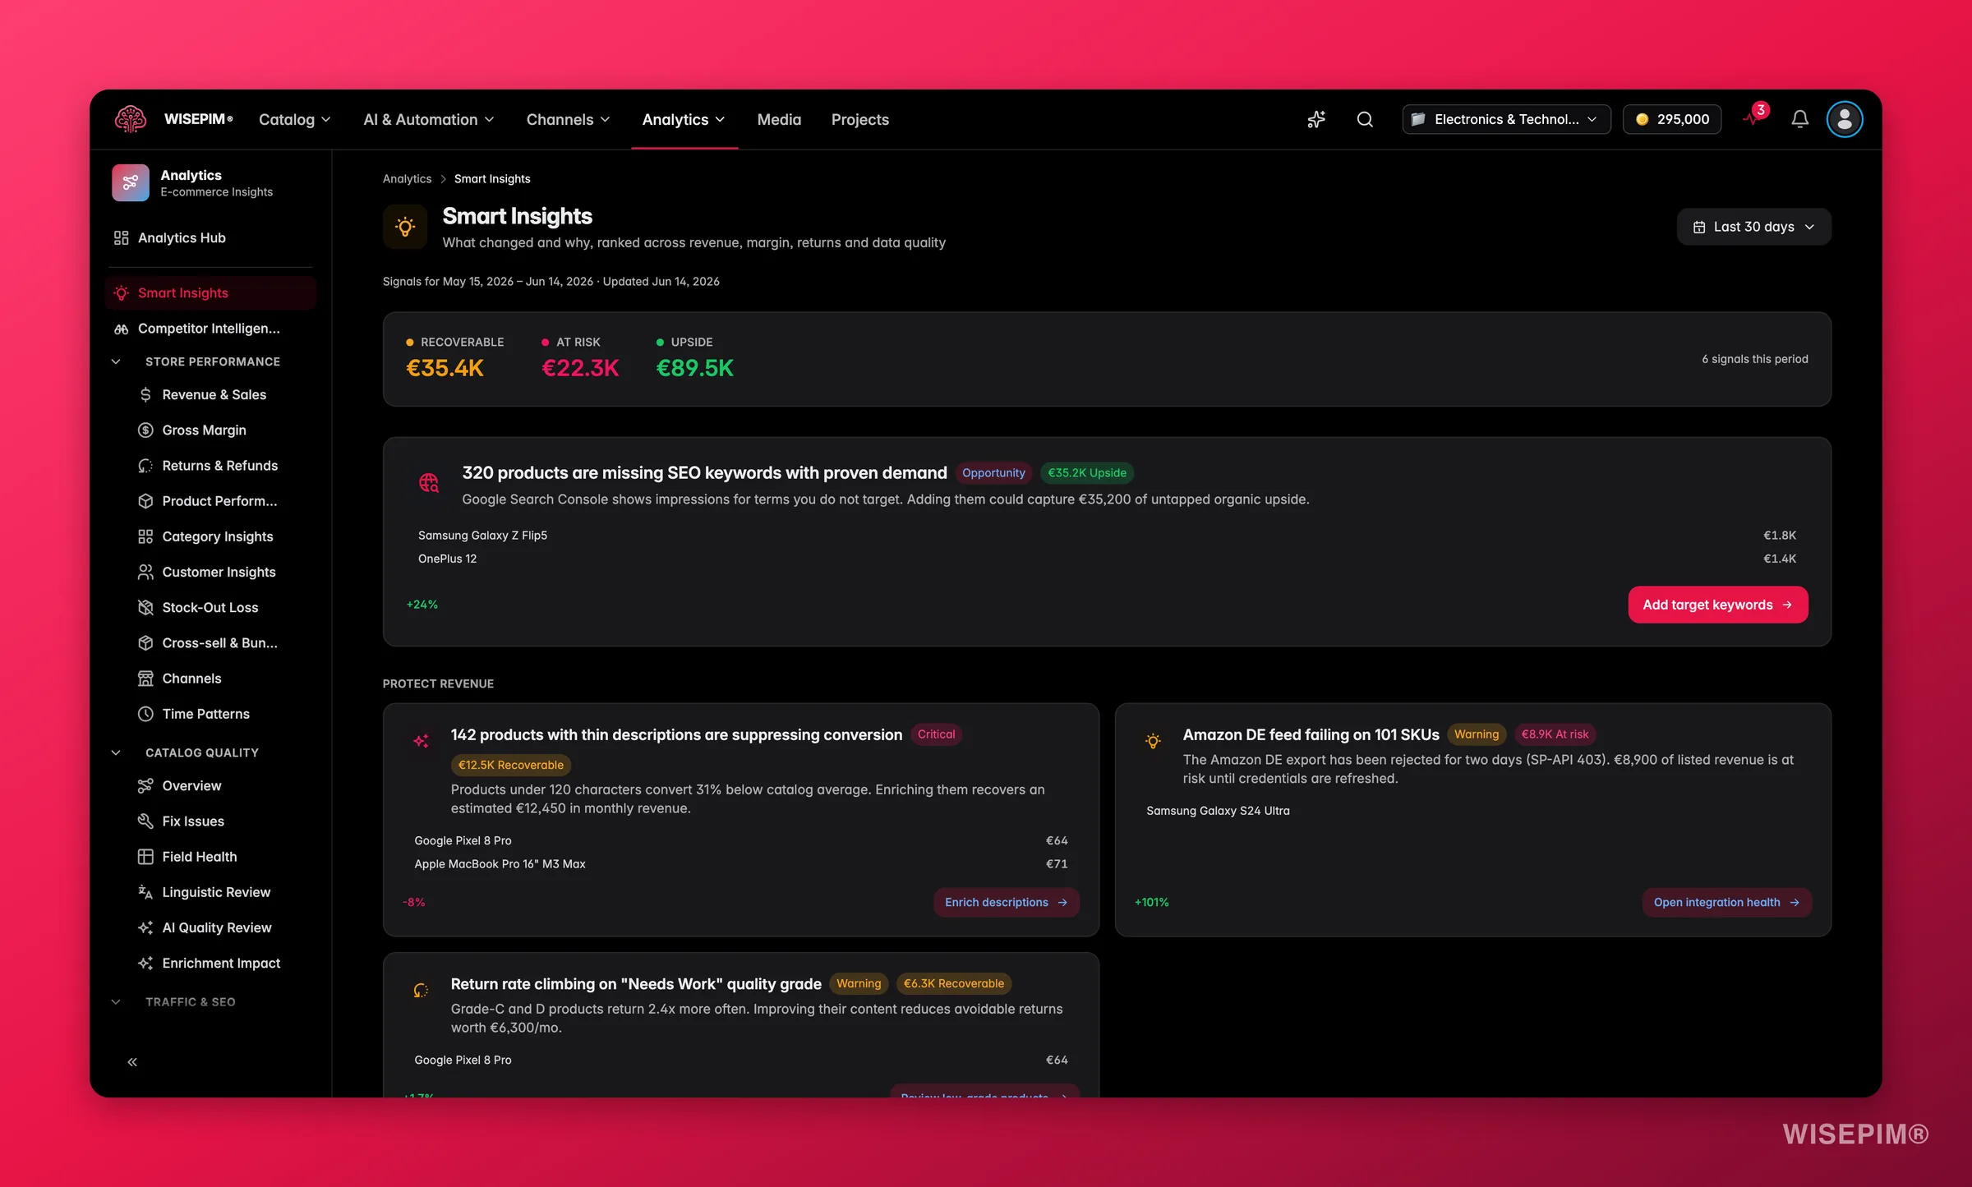Click the Product Performance box icon

click(x=145, y=501)
